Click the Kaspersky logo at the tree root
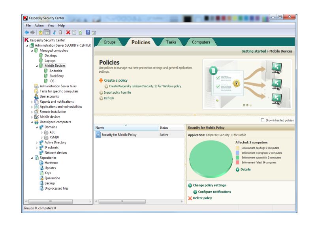 (26, 40)
